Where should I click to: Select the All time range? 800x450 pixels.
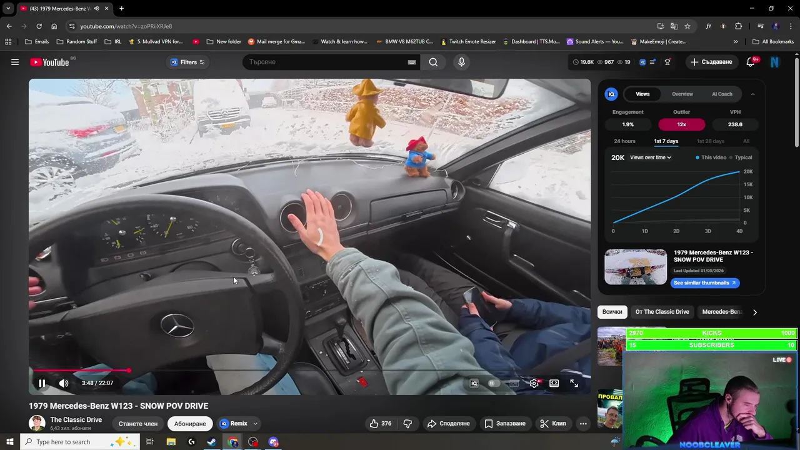click(746, 141)
